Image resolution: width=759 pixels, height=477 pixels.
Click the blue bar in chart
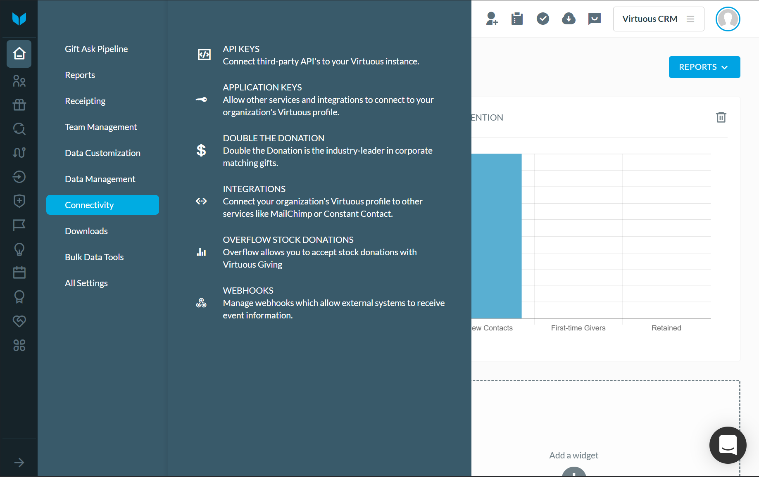pyautogui.click(x=496, y=236)
